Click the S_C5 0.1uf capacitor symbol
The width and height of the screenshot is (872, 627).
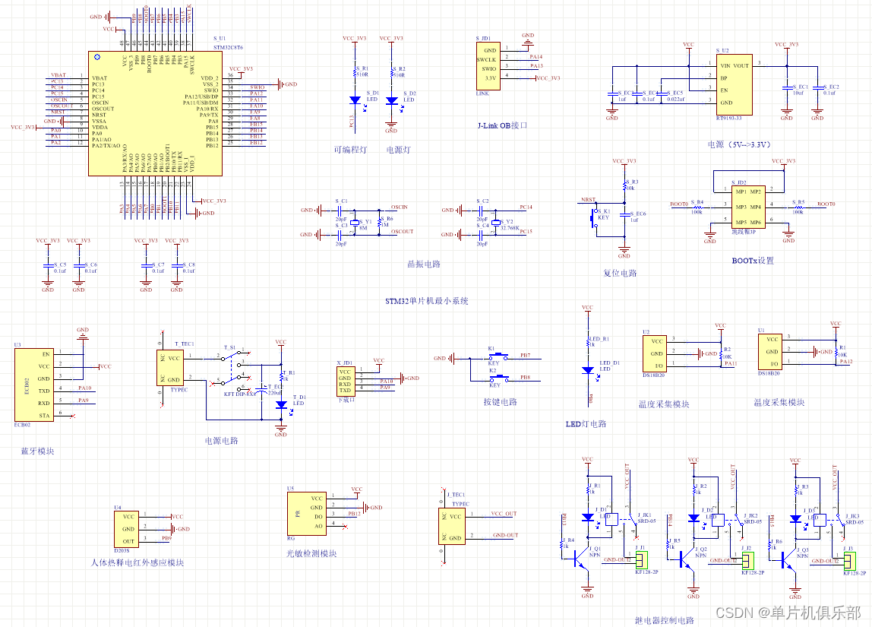point(49,267)
